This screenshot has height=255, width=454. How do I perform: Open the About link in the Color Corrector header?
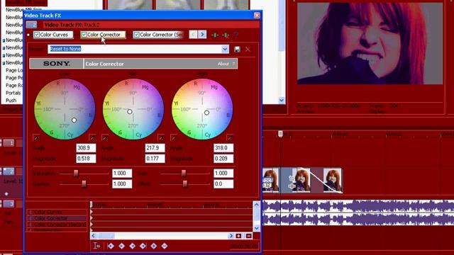(x=223, y=64)
